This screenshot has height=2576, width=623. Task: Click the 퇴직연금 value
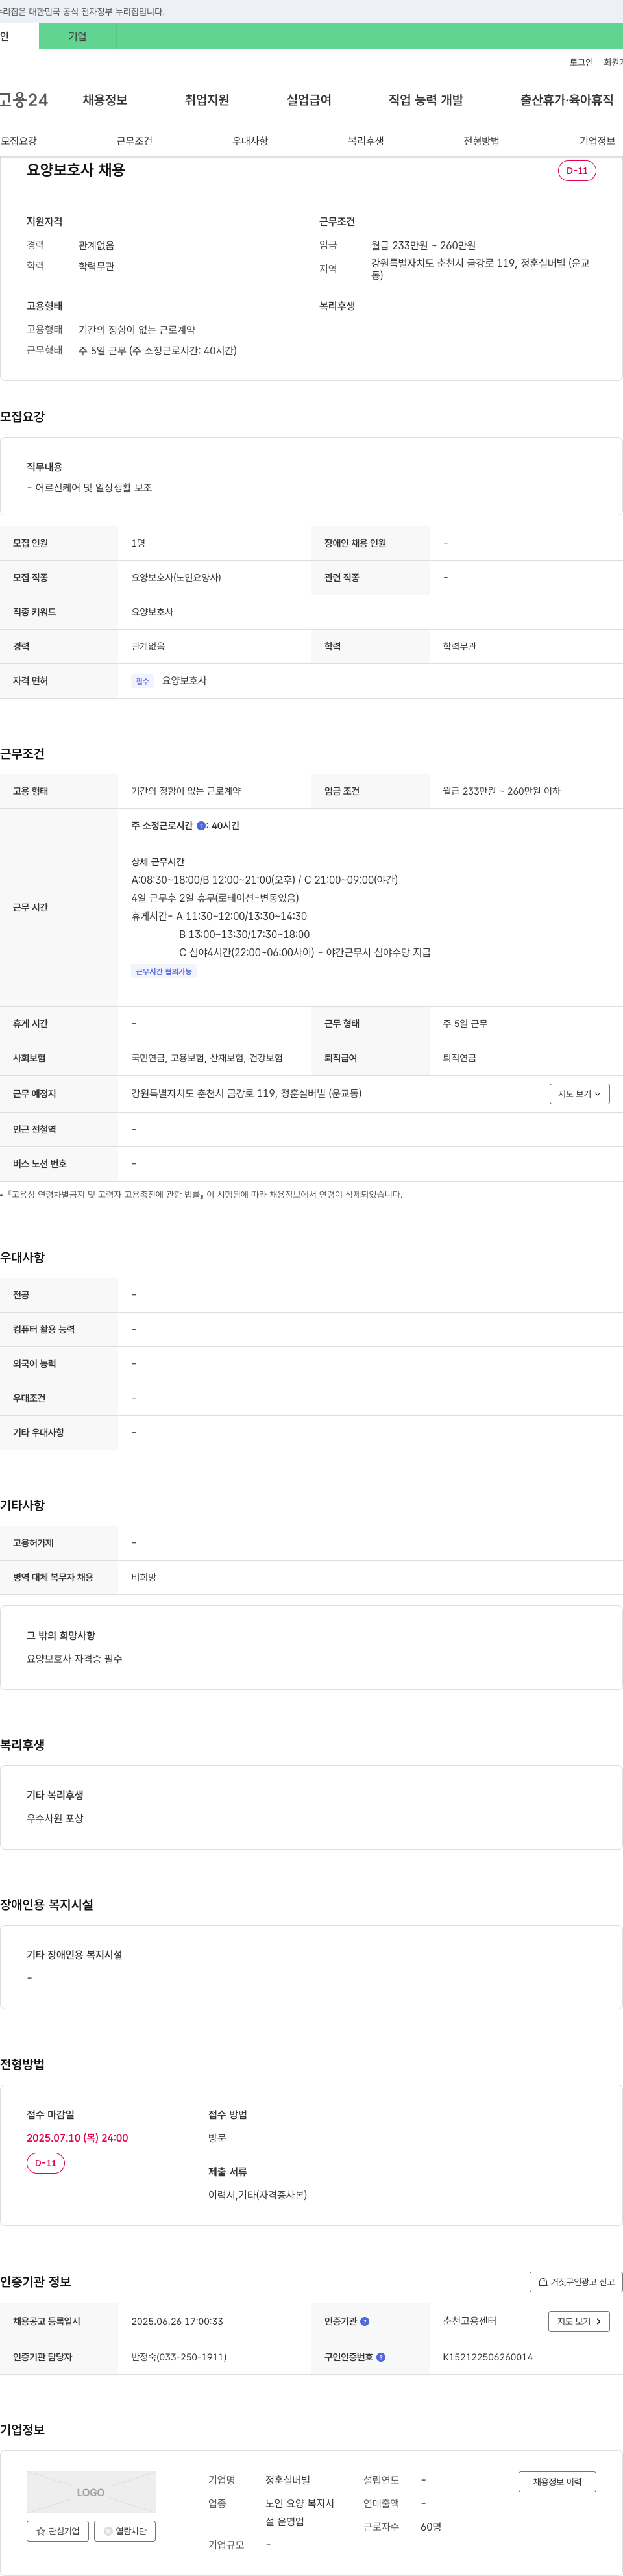click(x=460, y=1058)
